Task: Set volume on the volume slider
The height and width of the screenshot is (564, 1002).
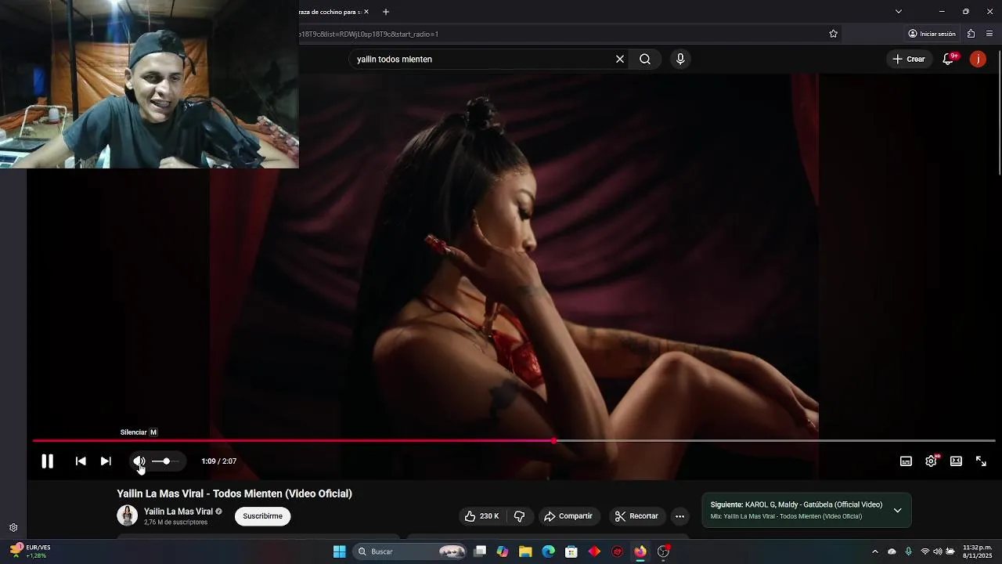Action: tap(166, 461)
